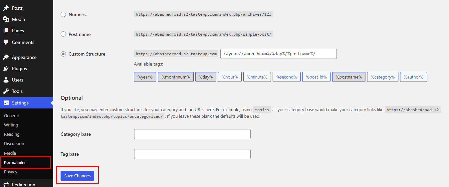Screen dimensions: 449x187
Task: Toggle the %monthnum% tag button
Action: coord(176,77)
